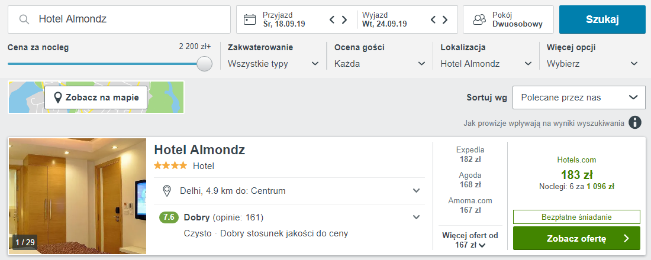Click the Szukaj search button
Image resolution: width=651 pixels, height=260 pixels.
[x=602, y=19]
